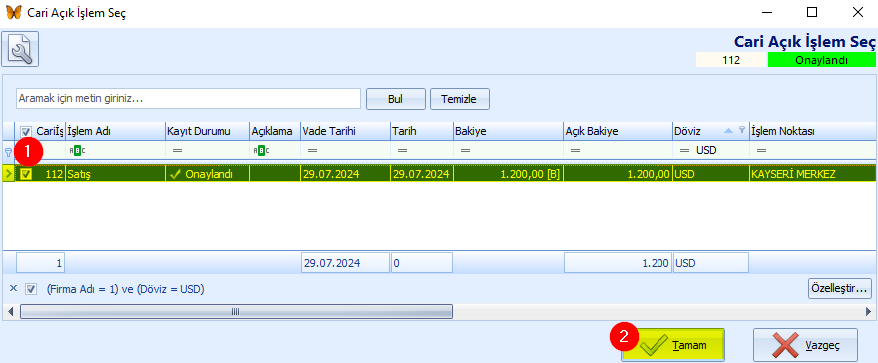Remove the active filter with X icon

tap(13, 289)
